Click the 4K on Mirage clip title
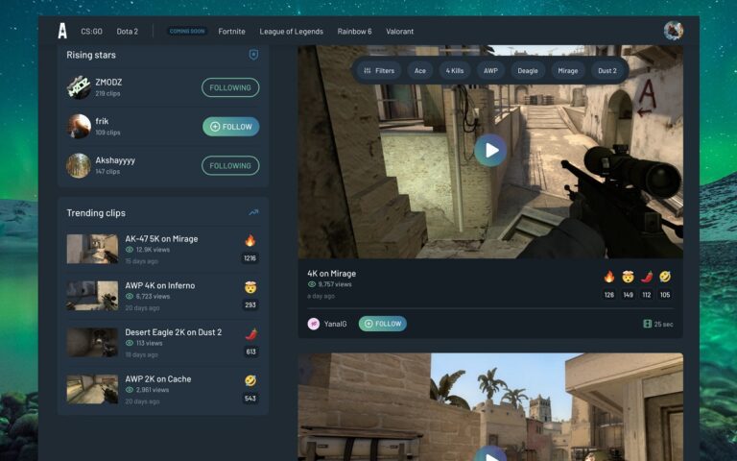 click(x=331, y=274)
